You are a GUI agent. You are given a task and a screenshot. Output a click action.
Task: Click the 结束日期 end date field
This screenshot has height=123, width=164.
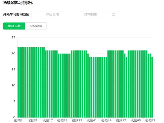(91, 14)
